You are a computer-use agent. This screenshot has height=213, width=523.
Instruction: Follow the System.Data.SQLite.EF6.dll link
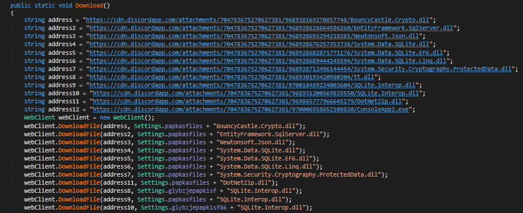click(x=266, y=53)
